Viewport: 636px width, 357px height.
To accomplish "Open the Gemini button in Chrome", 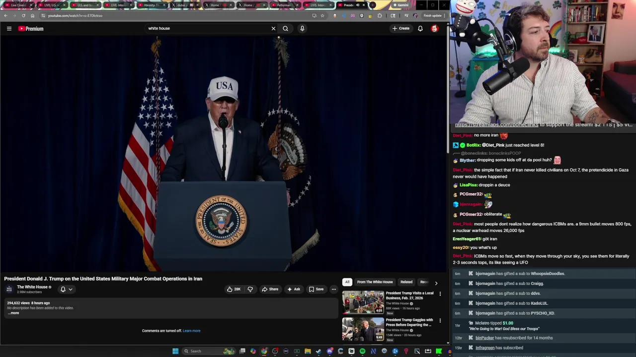I will 400,5.
